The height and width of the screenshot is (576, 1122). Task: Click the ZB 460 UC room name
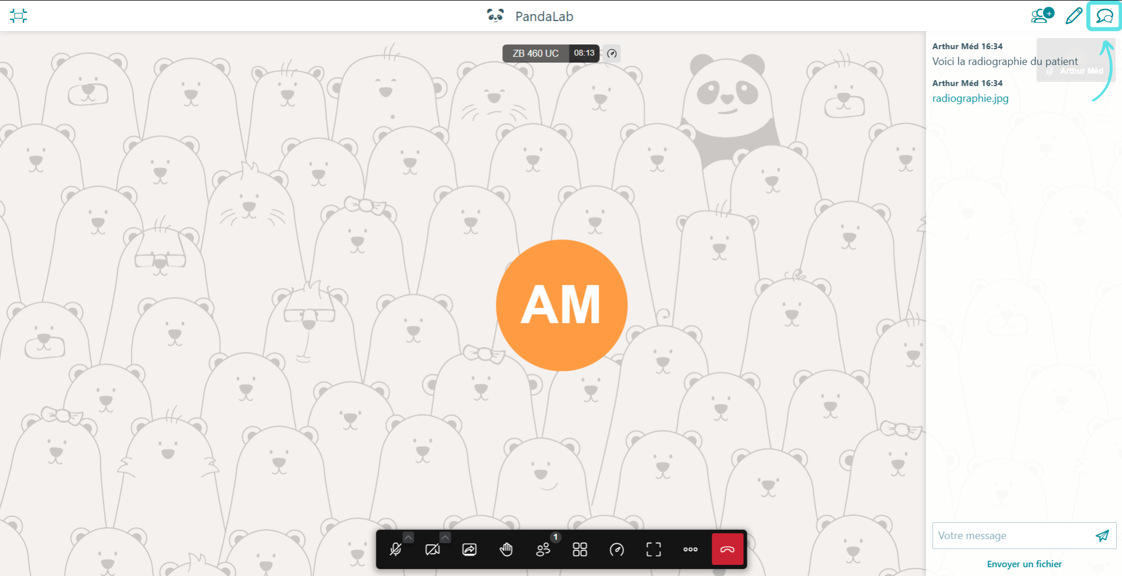point(536,53)
